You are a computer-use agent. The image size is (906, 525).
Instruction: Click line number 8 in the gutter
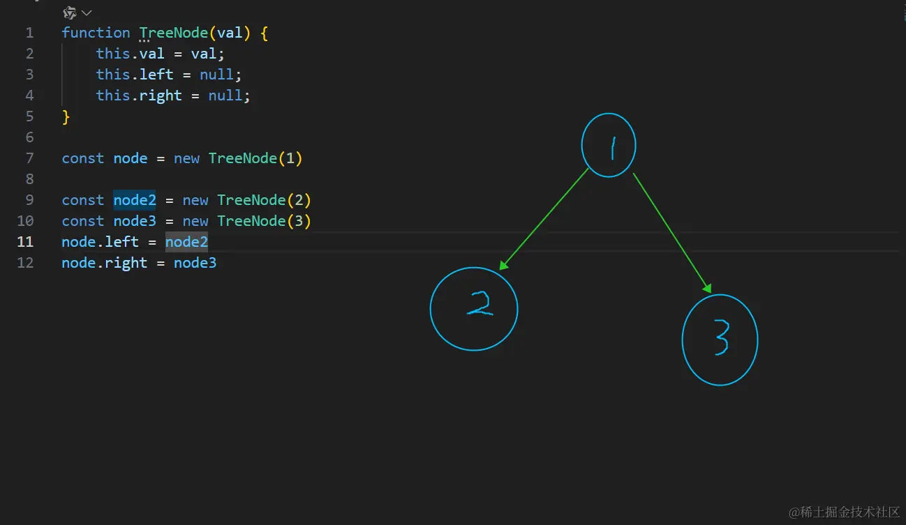tap(29, 179)
